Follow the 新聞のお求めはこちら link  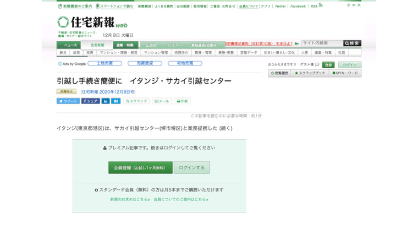pyautogui.click(x=130, y=199)
